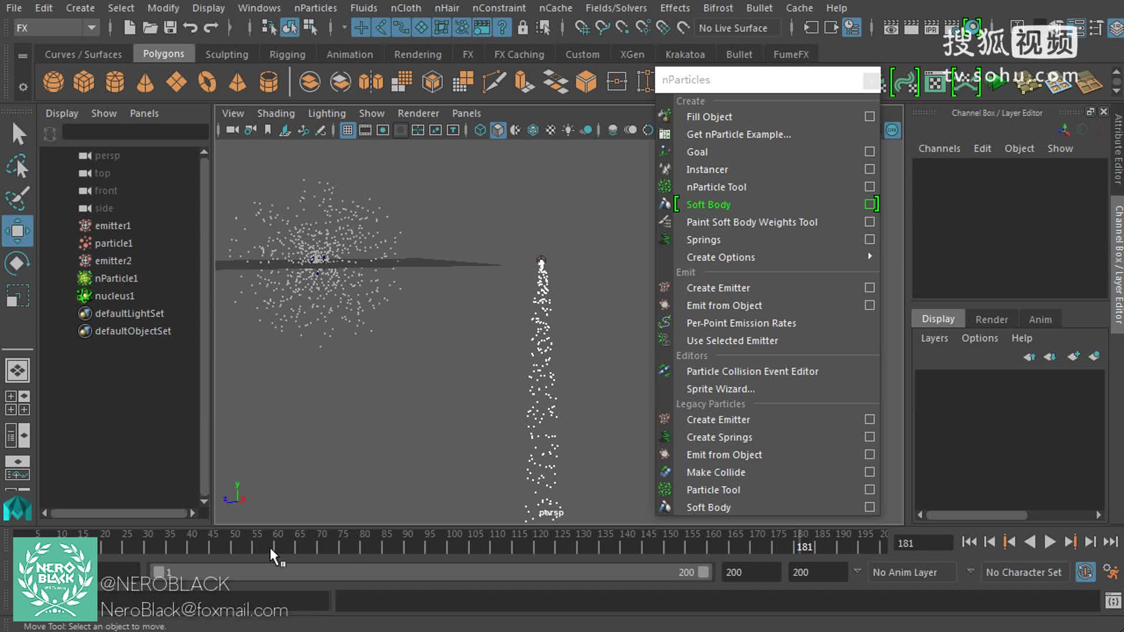Click the Create Emitter icon in Legacy Particles
The image size is (1124, 632).
click(x=664, y=419)
